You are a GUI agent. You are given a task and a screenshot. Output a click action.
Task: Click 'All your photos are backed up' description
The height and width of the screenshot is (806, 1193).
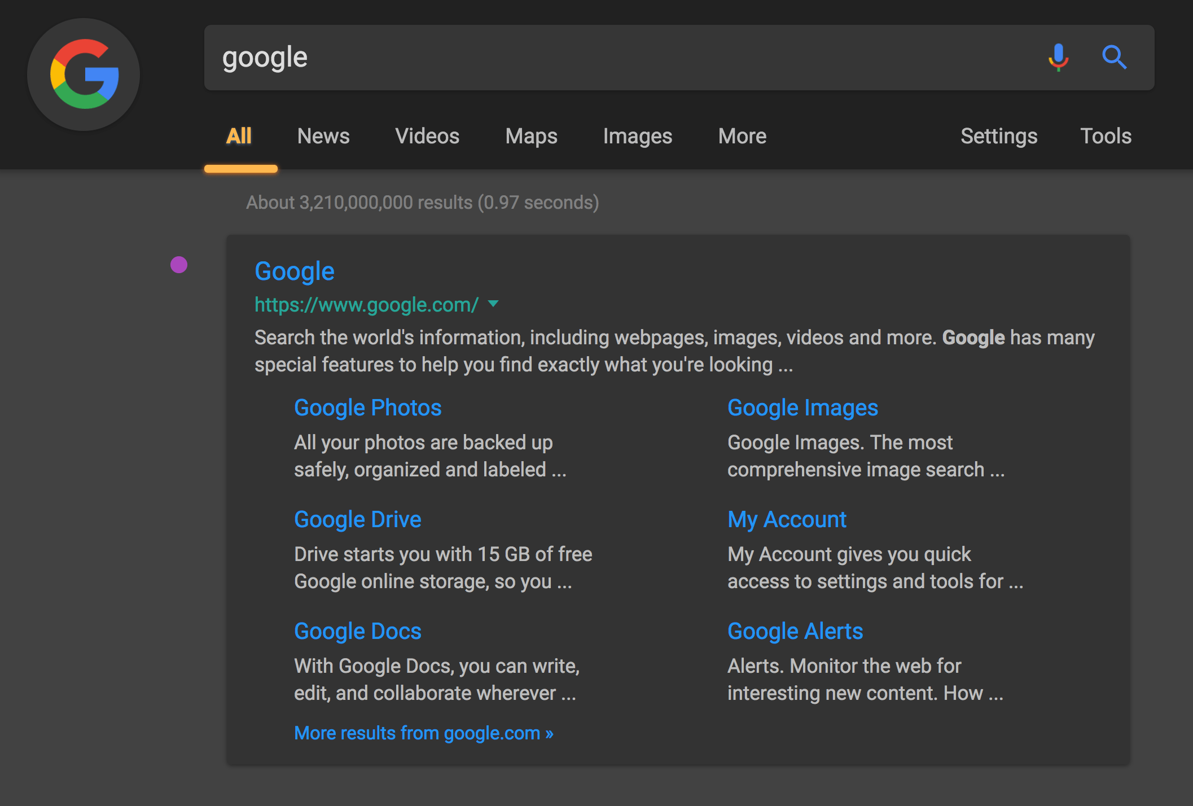point(430,456)
